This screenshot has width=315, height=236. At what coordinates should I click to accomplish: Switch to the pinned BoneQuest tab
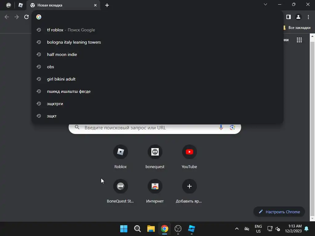8,5
